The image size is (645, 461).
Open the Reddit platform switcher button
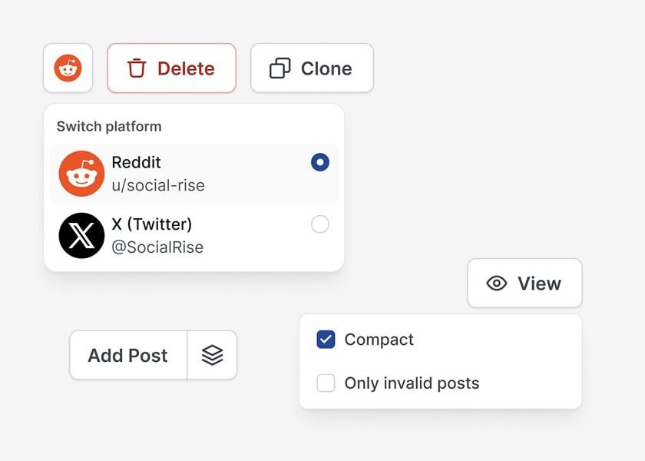point(68,68)
